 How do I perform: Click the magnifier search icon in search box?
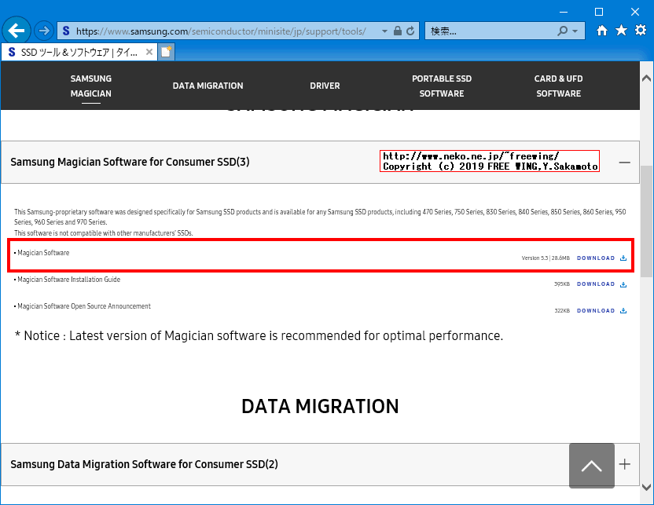click(562, 31)
